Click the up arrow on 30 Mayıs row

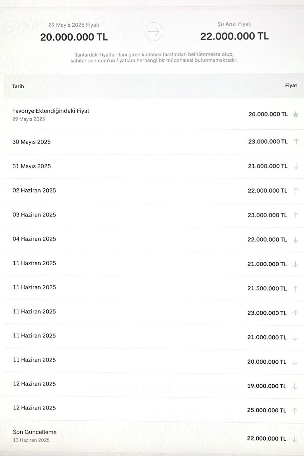pos(296,142)
